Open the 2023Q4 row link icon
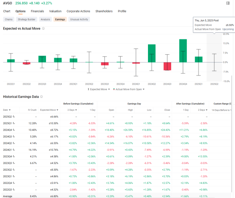Image resolution: width=235 pixels, height=198 pixels. click(14, 156)
